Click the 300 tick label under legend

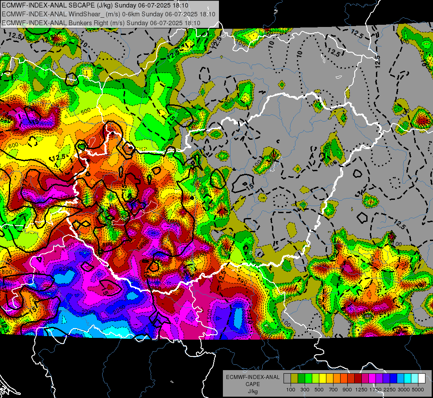tap(305, 390)
